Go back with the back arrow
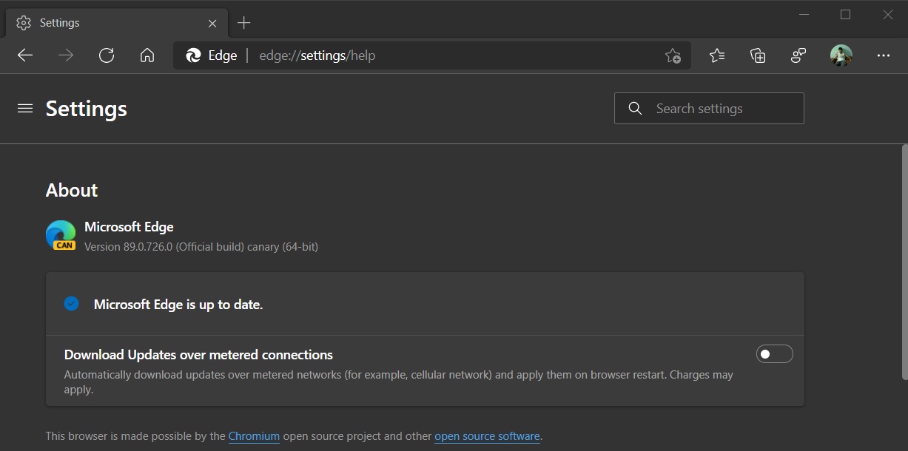This screenshot has width=908, height=451. [25, 55]
